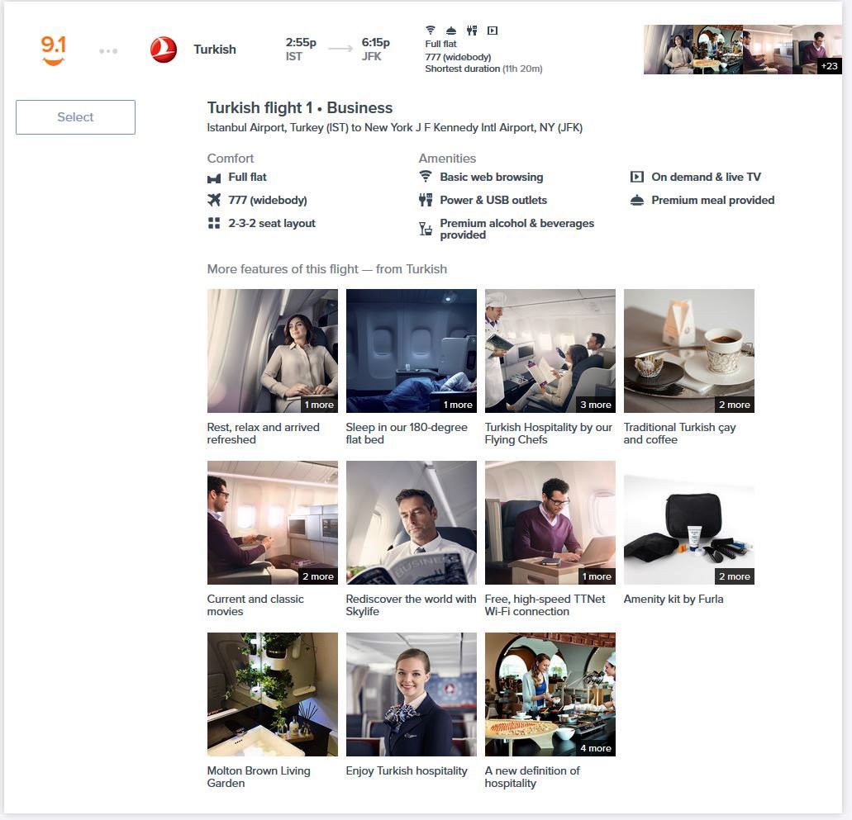Open the Current and classic movies photo
Viewport: 852px width, 820px height.
coord(272,523)
